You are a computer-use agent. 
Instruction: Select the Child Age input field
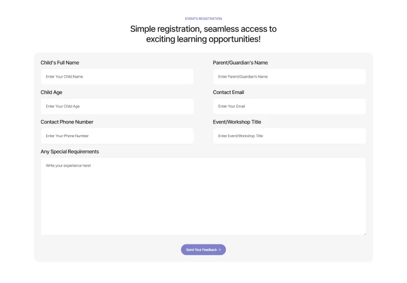pyautogui.click(x=117, y=106)
